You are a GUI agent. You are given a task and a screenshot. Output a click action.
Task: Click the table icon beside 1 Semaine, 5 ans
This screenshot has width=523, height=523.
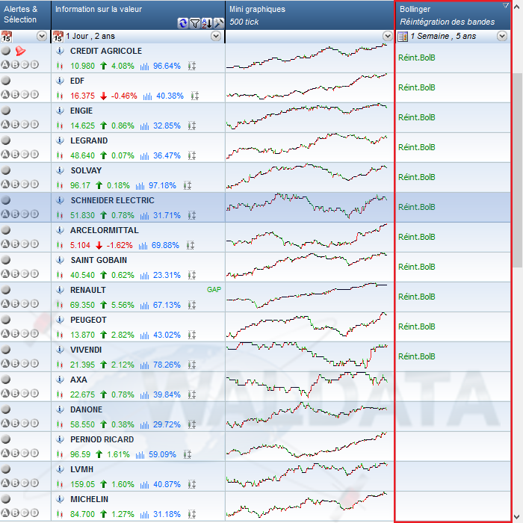click(403, 37)
